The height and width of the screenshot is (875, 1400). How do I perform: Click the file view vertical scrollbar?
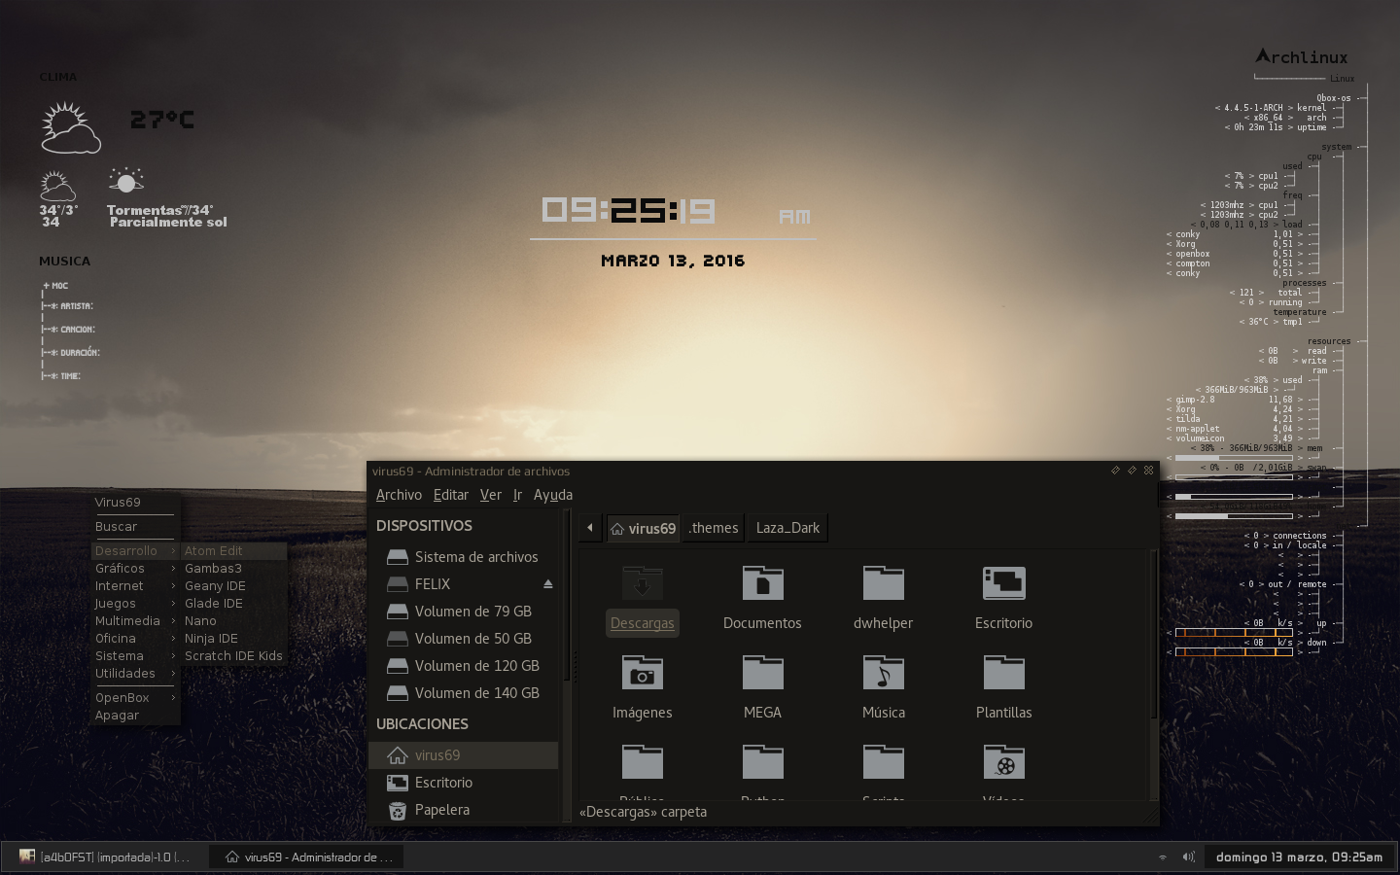coord(1154,634)
